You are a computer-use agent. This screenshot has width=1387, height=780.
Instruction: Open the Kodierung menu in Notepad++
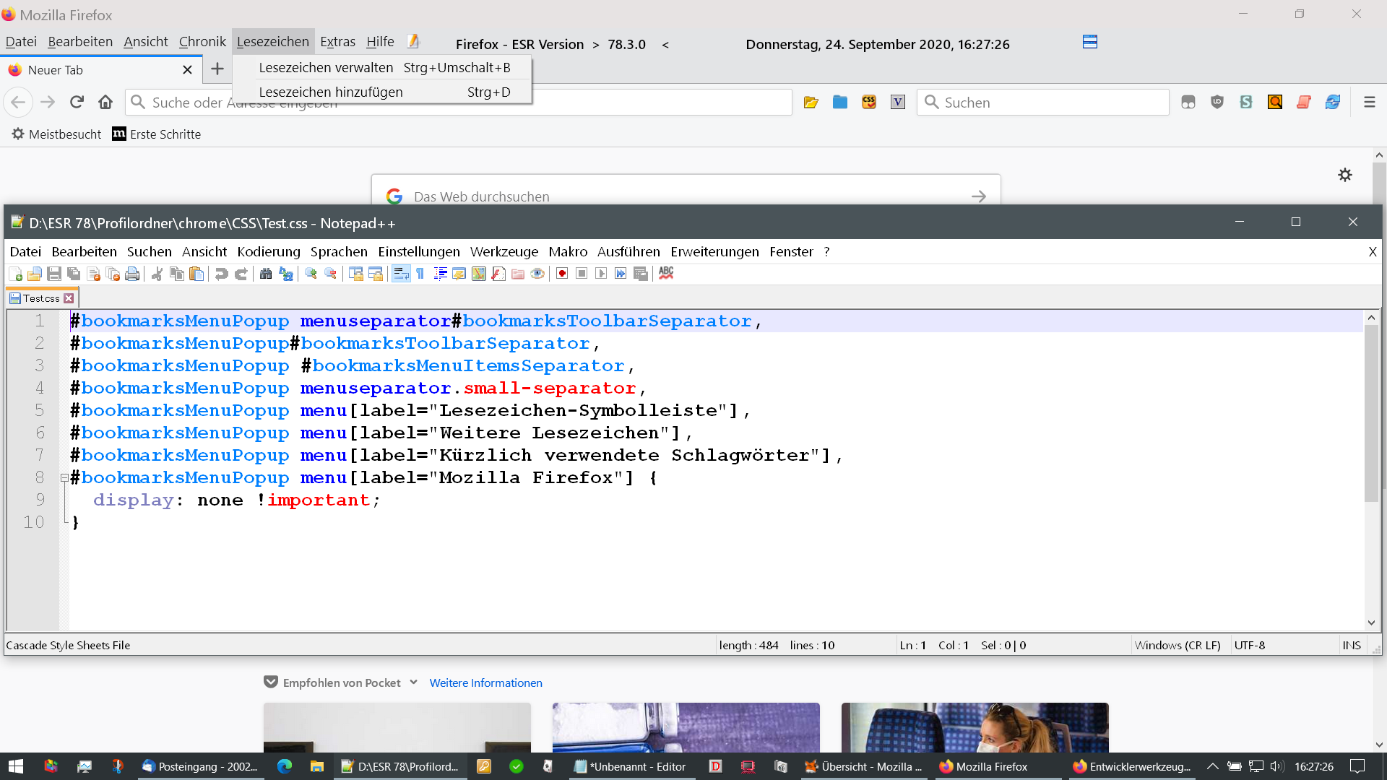pyautogui.click(x=268, y=252)
